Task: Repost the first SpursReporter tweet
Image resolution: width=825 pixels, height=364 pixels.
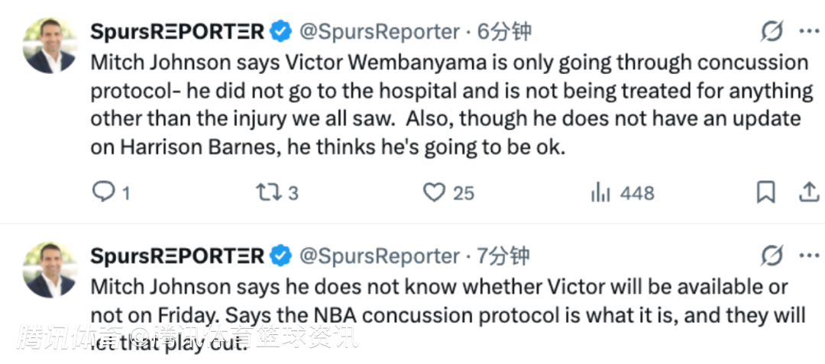Action: (x=268, y=192)
